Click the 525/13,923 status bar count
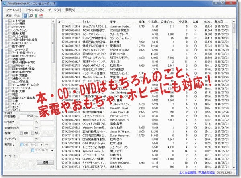This screenshot has height=178, width=241. 224,172
